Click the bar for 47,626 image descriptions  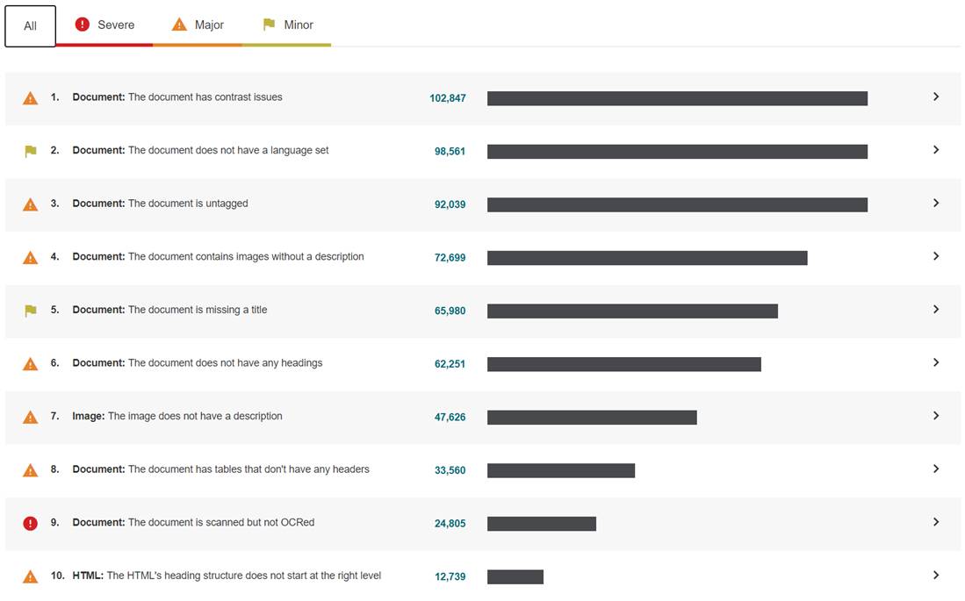click(x=592, y=418)
